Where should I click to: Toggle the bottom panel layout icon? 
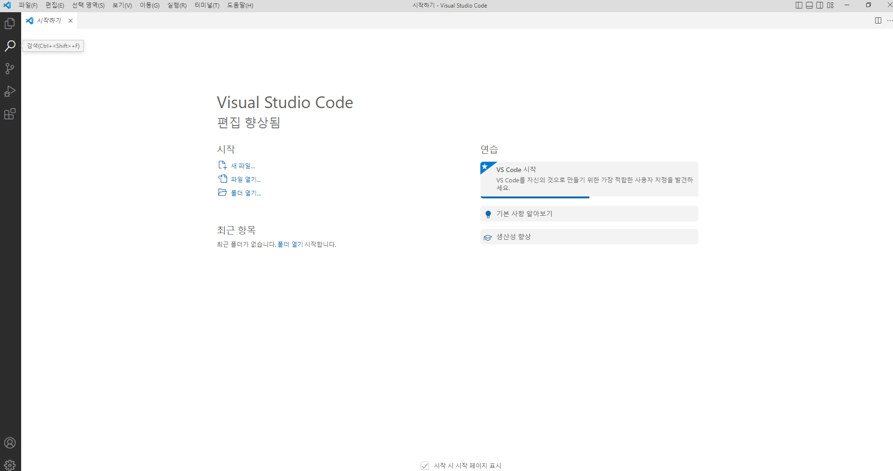point(809,5)
